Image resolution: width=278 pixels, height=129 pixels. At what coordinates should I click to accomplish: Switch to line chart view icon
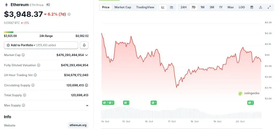(x=163, y=7)
